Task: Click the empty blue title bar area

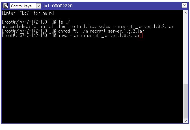Action: pyautogui.click(x=127, y=6)
